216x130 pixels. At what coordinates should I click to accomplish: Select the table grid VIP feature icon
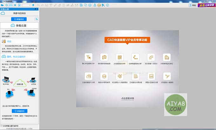click(x=120, y=57)
